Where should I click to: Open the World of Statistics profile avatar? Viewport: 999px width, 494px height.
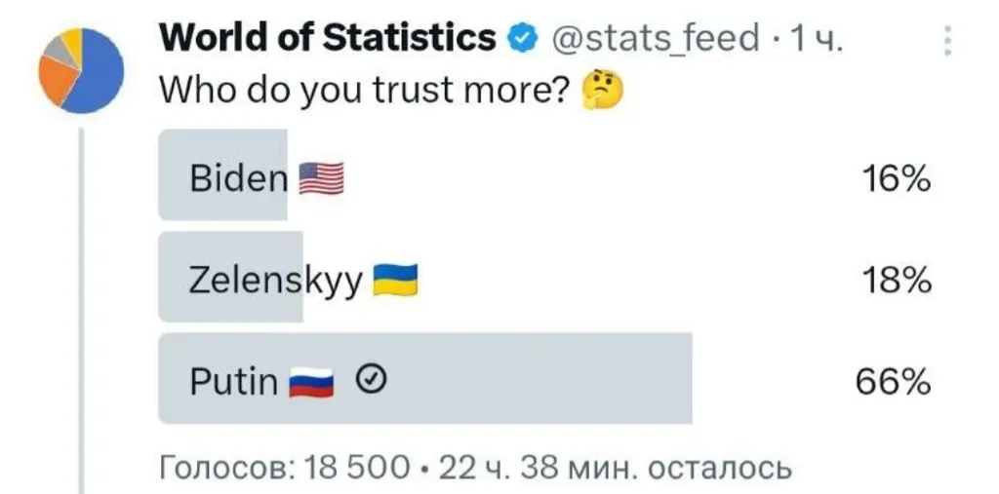click(82, 71)
